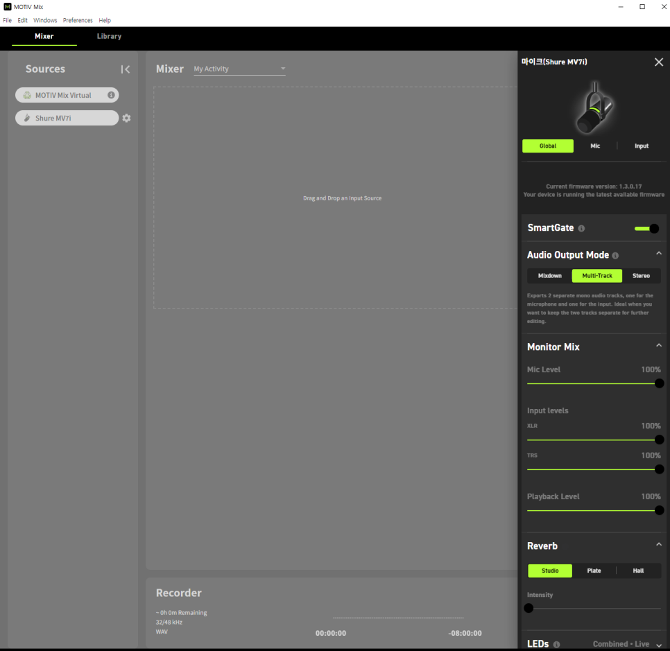Screen dimensions: 670x651
Task: Adjust the Reverb Intensity slider
Action: coord(593,608)
